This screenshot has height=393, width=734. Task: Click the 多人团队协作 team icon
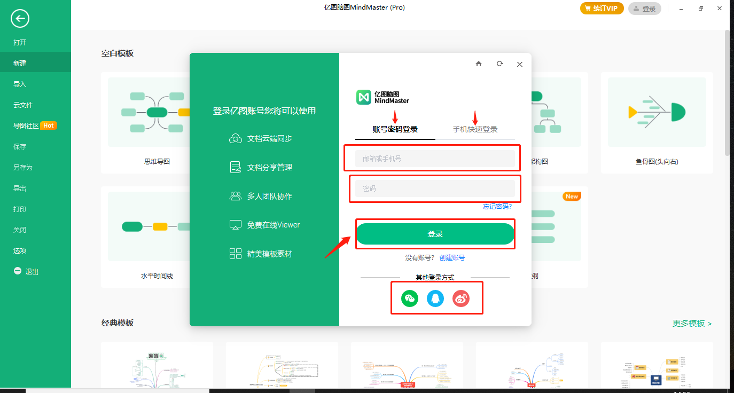236,196
